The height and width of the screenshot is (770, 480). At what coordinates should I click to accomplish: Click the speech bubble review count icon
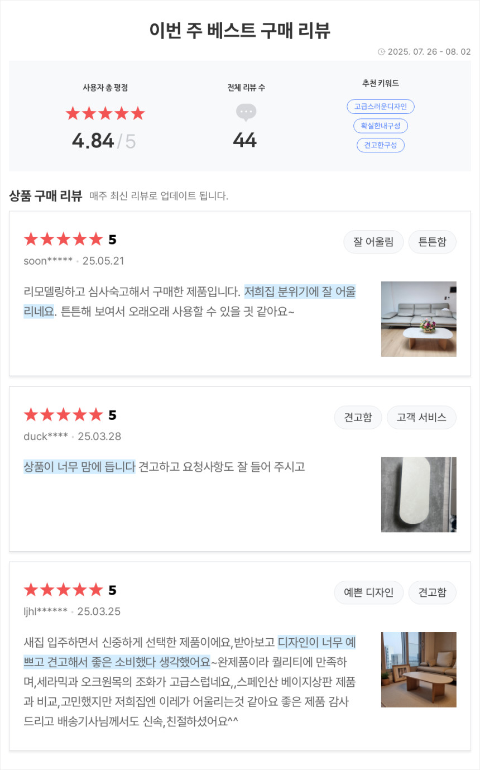tap(246, 113)
